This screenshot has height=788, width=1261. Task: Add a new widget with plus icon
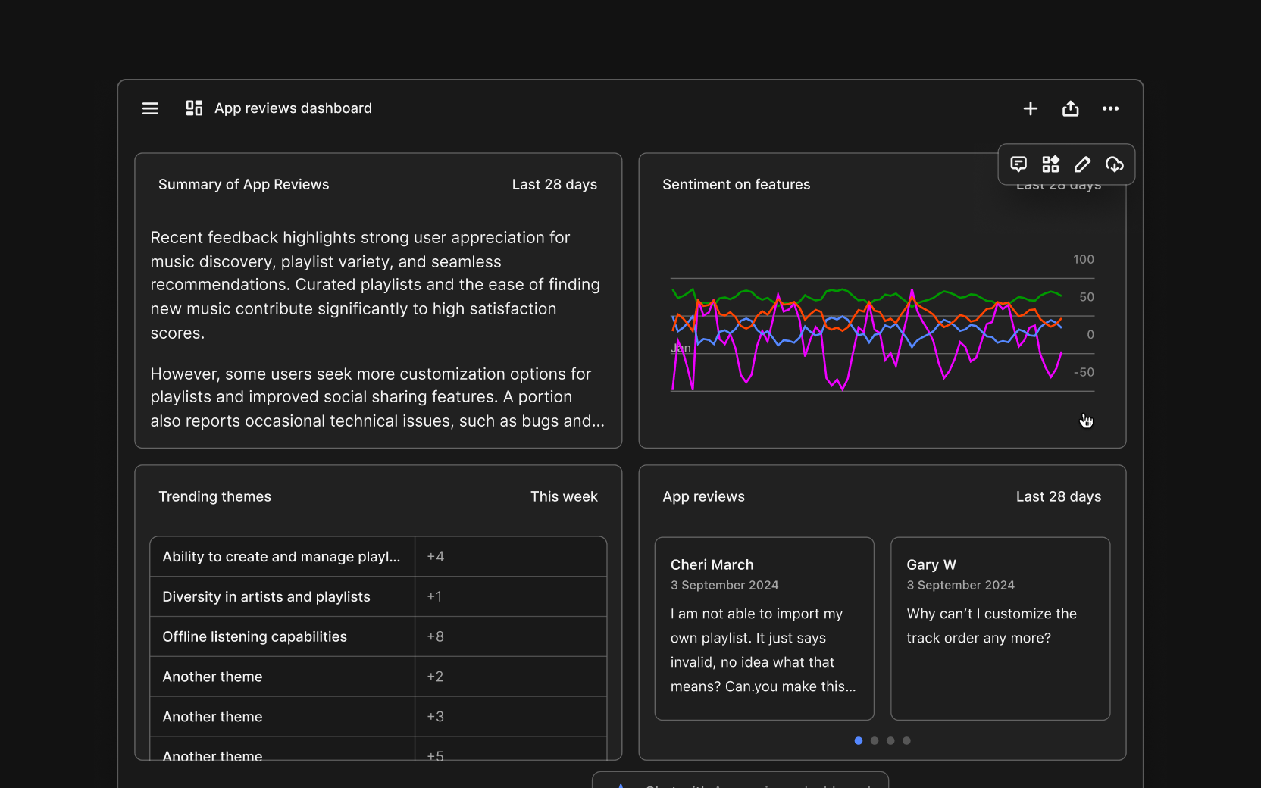[1030, 108]
